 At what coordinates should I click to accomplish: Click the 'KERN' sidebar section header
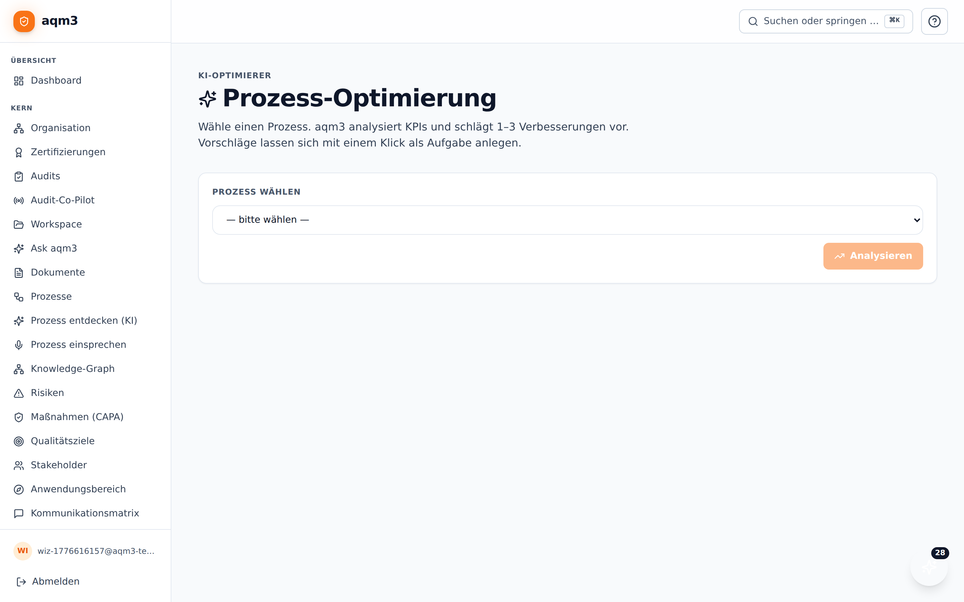(21, 108)
